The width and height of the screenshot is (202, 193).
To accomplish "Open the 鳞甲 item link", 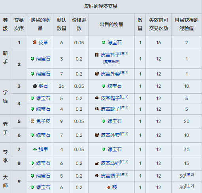I will click(43, 149).
